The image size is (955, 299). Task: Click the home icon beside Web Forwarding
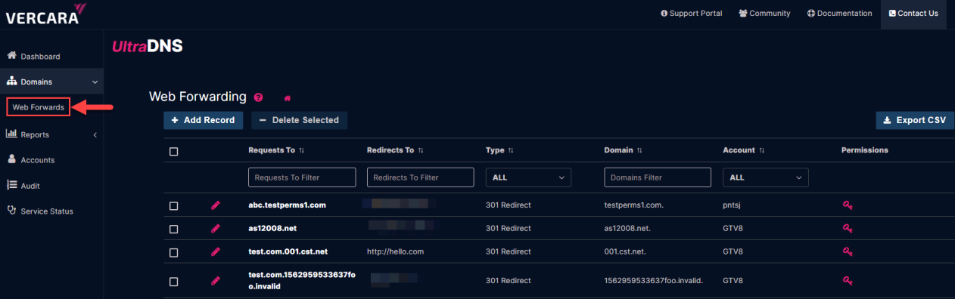pos(287,98)
